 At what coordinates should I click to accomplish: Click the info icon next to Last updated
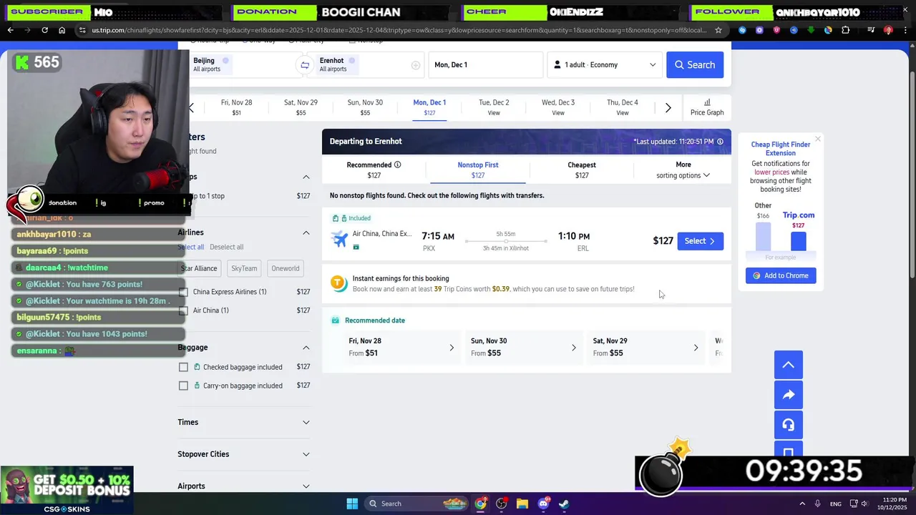[x=720, y=142]
